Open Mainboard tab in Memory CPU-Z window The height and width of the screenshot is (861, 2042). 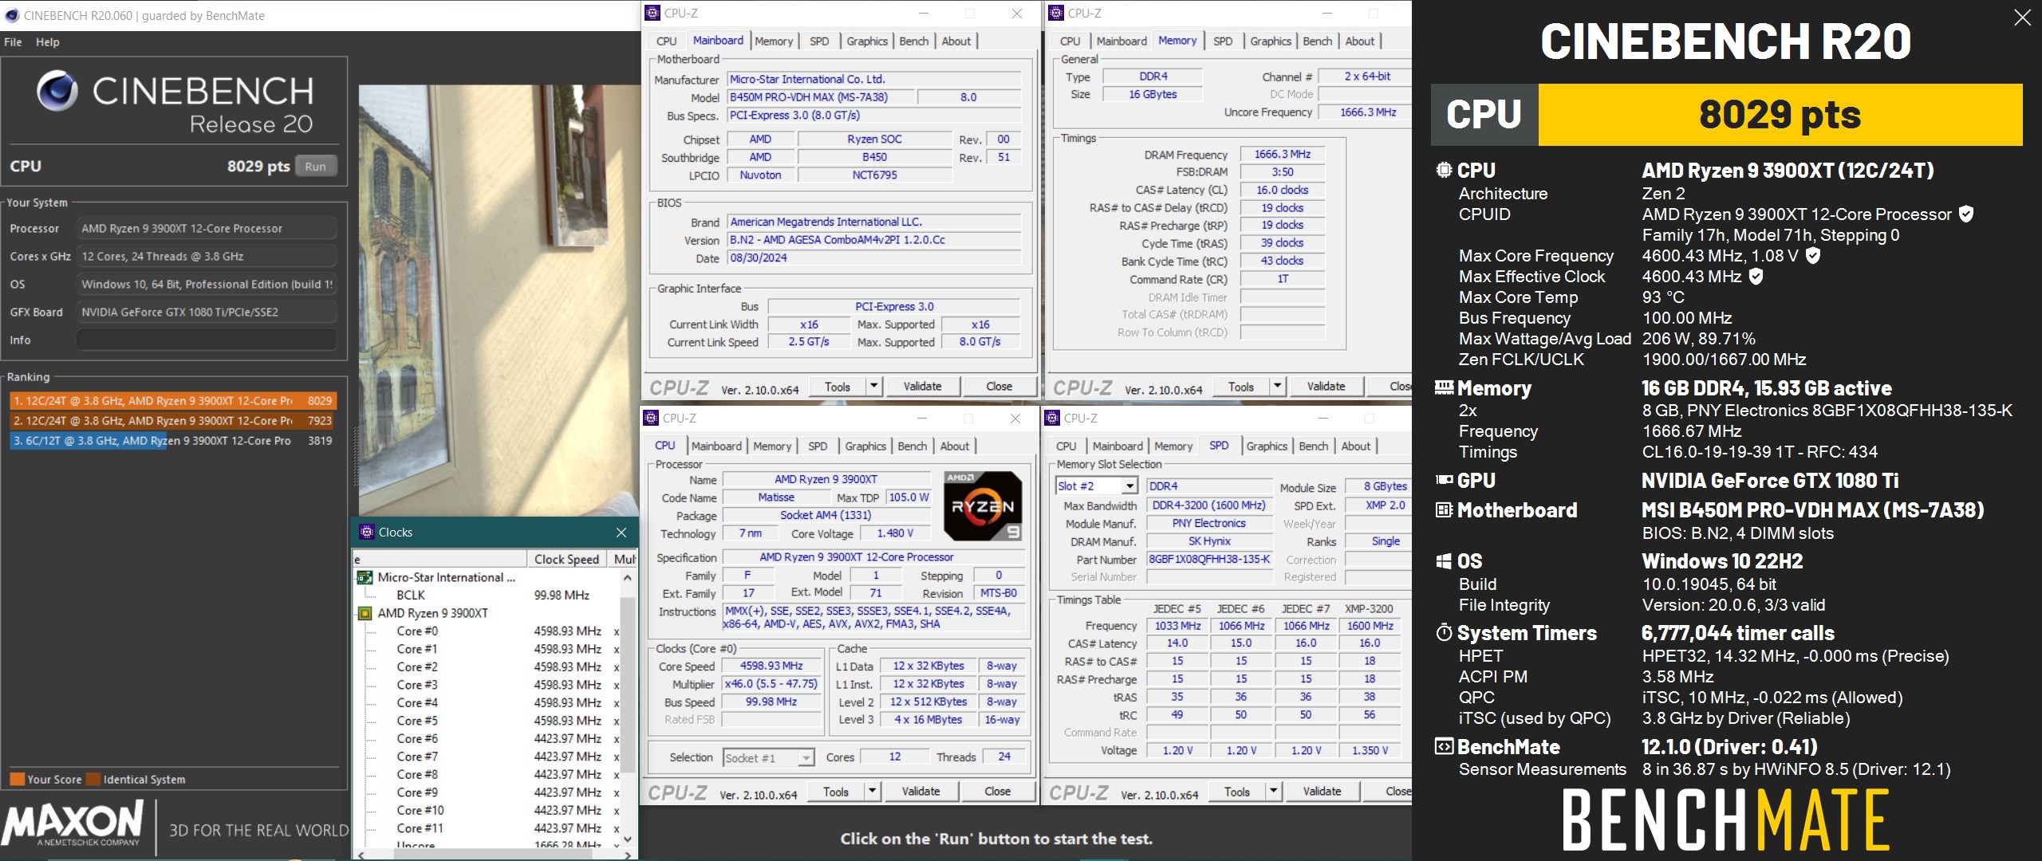(x=1122, y=41)
